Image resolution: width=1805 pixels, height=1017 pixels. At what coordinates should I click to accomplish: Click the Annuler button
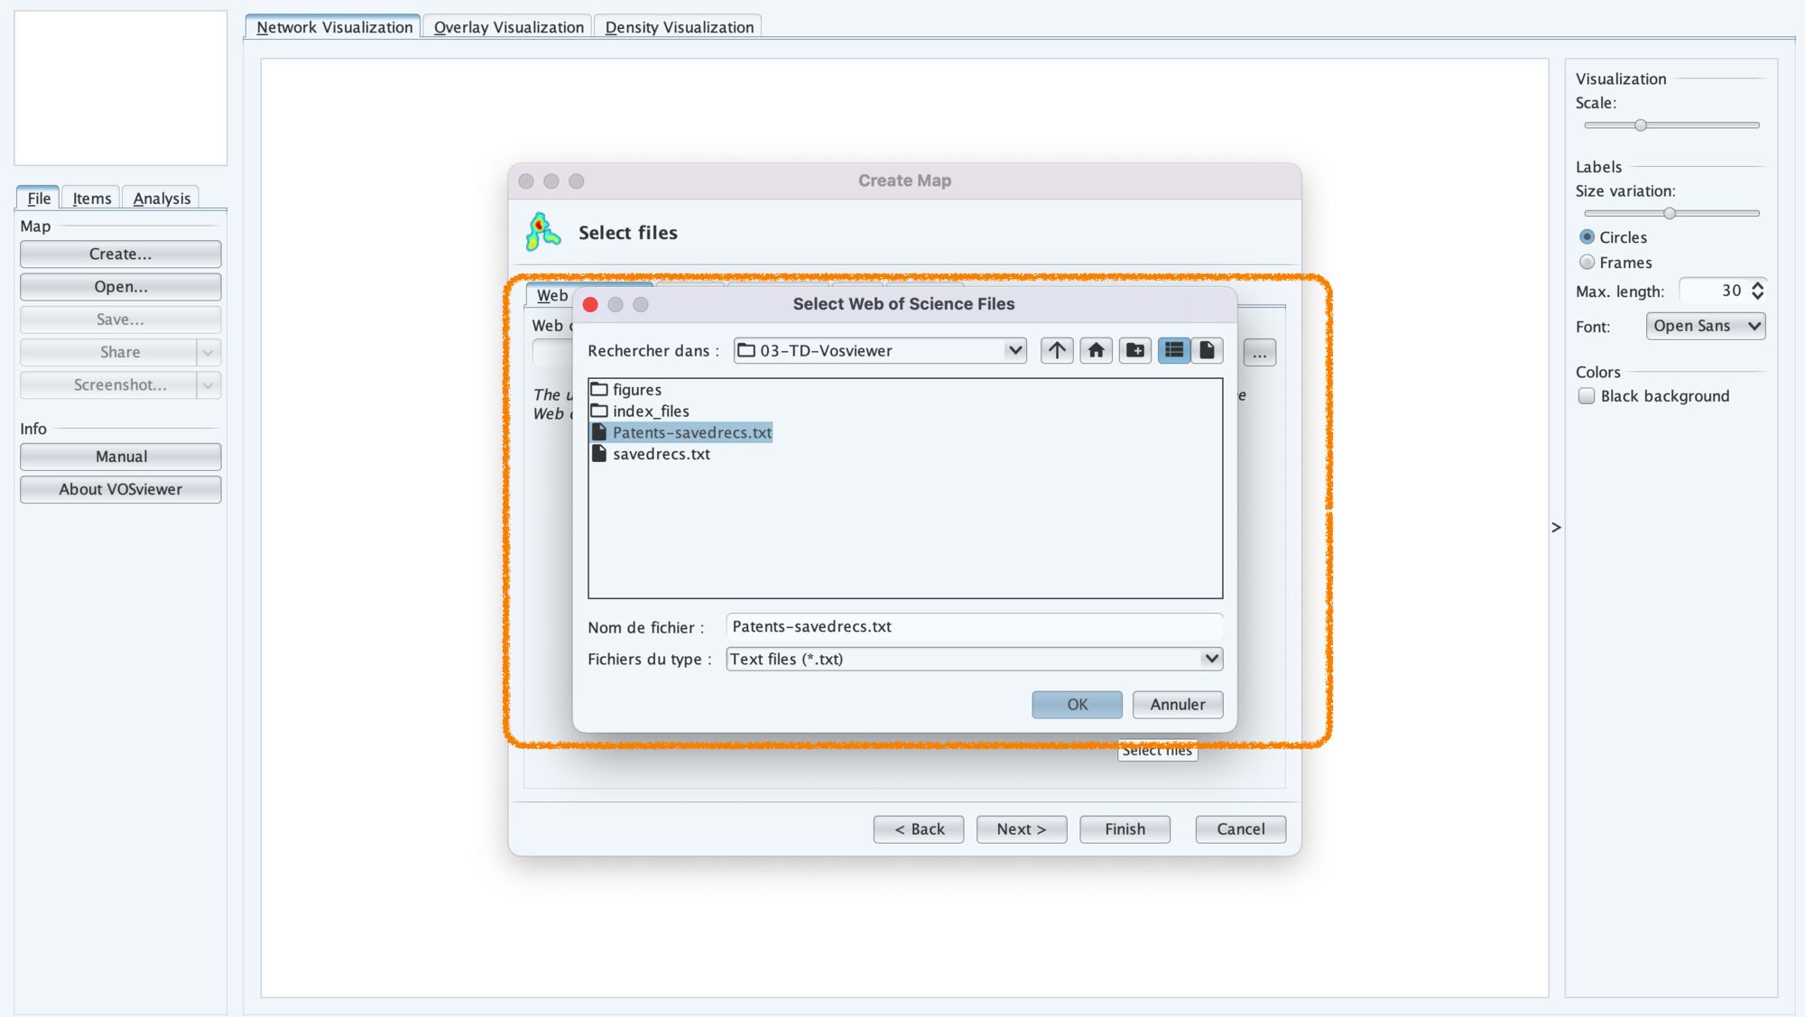click(1177, 705)
